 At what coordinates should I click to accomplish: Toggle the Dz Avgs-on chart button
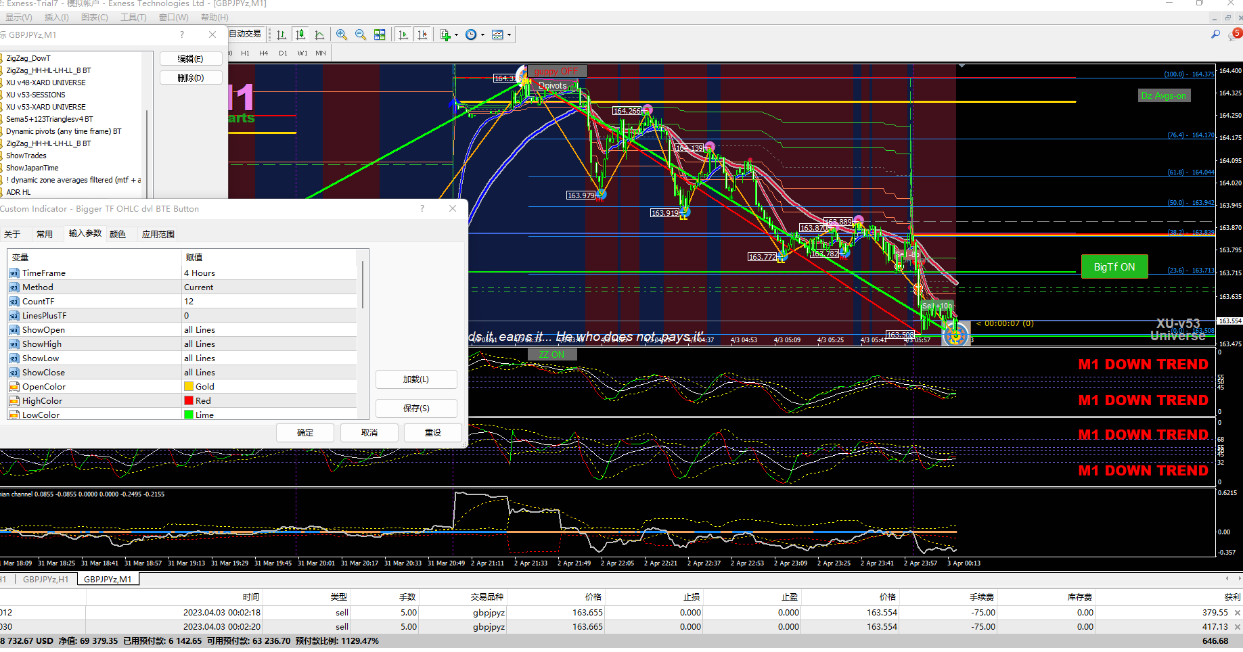[1164, 96]
